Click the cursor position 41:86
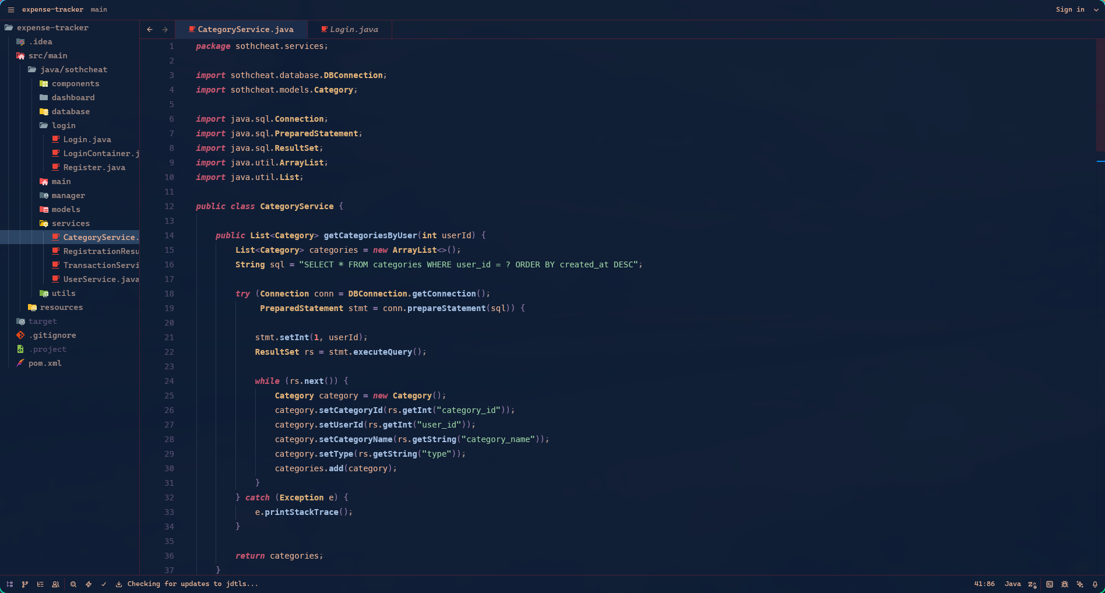The image size is (1105, 593). point(984,584)
